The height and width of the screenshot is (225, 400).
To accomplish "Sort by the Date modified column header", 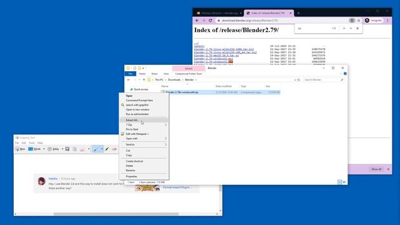I will click(224, 86).
